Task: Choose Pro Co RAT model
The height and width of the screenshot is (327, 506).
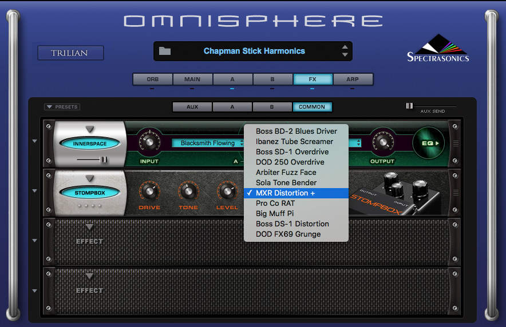Action: coord(297,204)
